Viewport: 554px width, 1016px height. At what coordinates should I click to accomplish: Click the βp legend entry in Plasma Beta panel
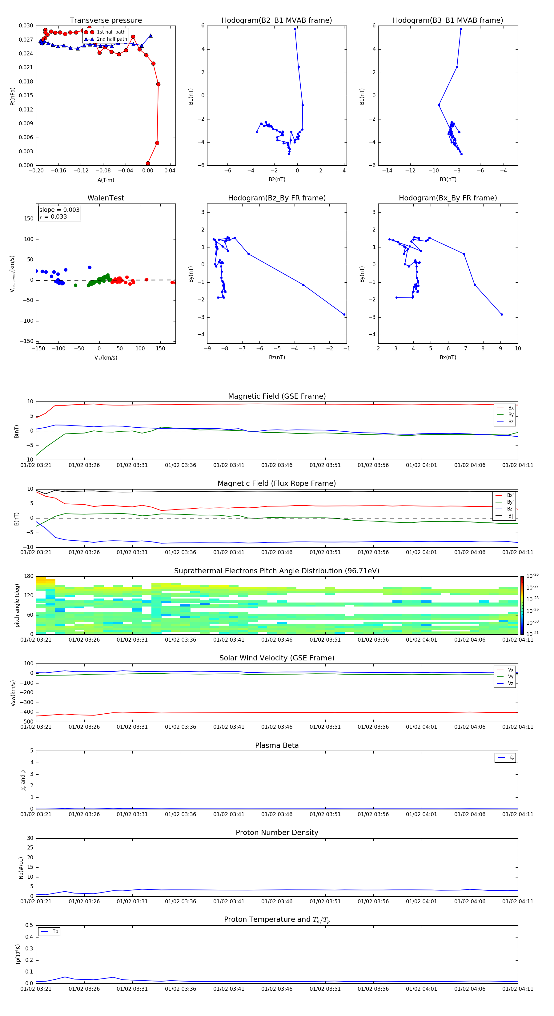(505, 758)
